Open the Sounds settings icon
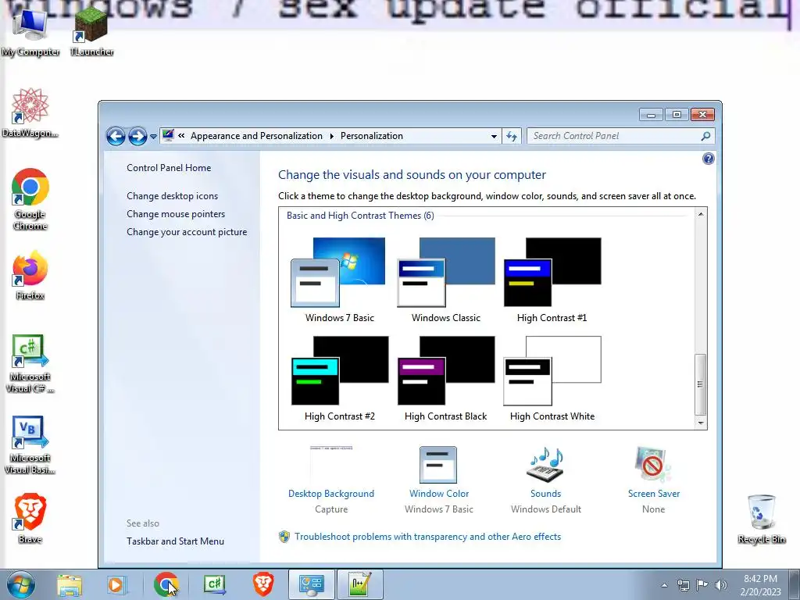Screen dimensions: 800x600 (x=545, y=464)
